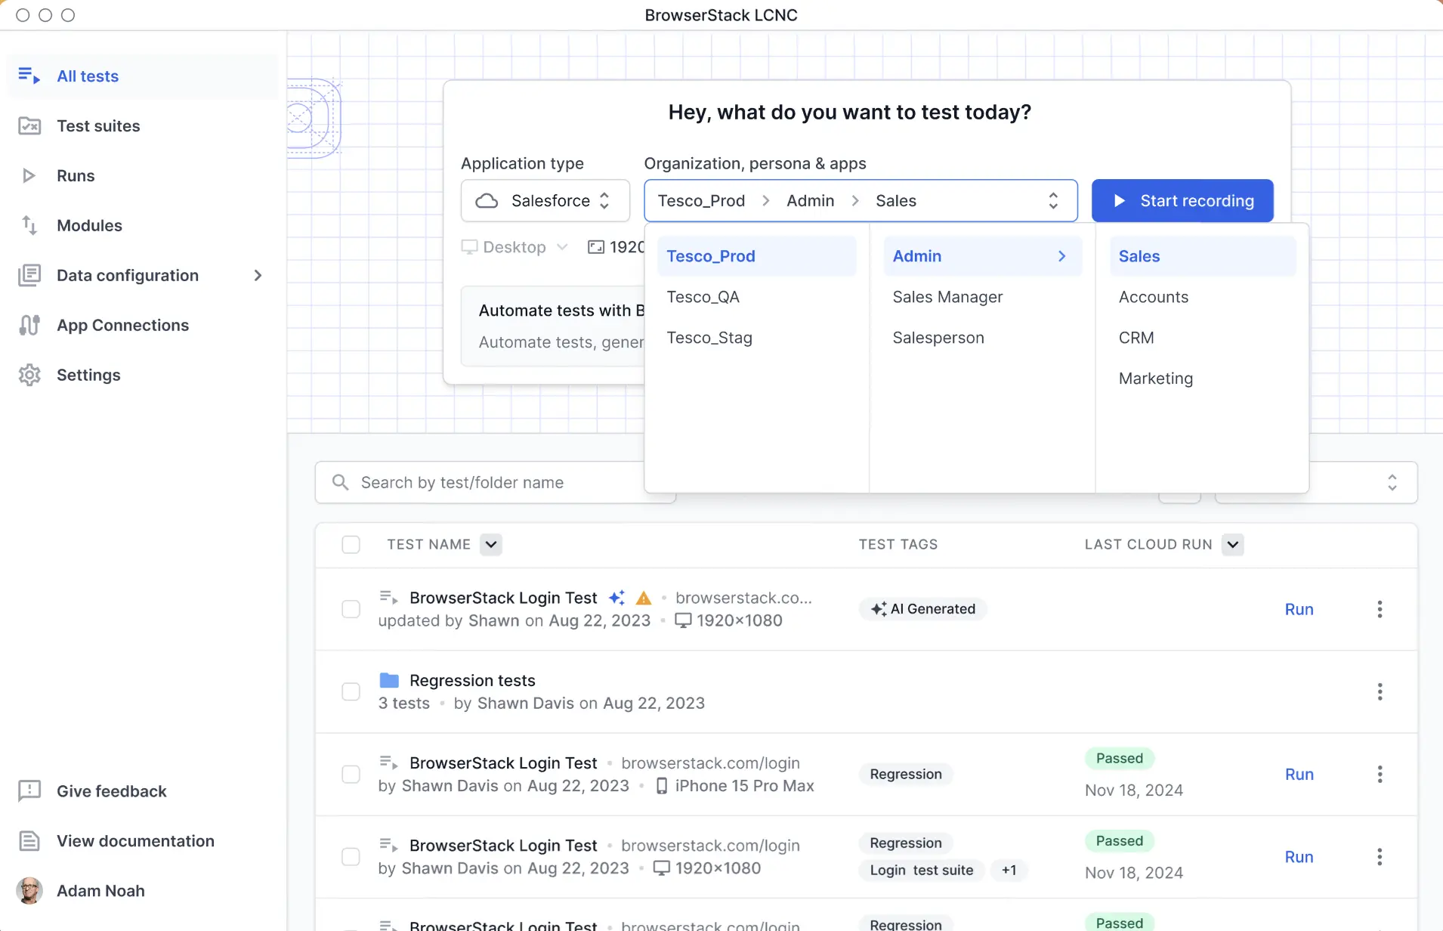The width and height of the screenshot is (1443, 931).
Task: Open more options for Login test suite row
Action: [x=1380, y=857]
